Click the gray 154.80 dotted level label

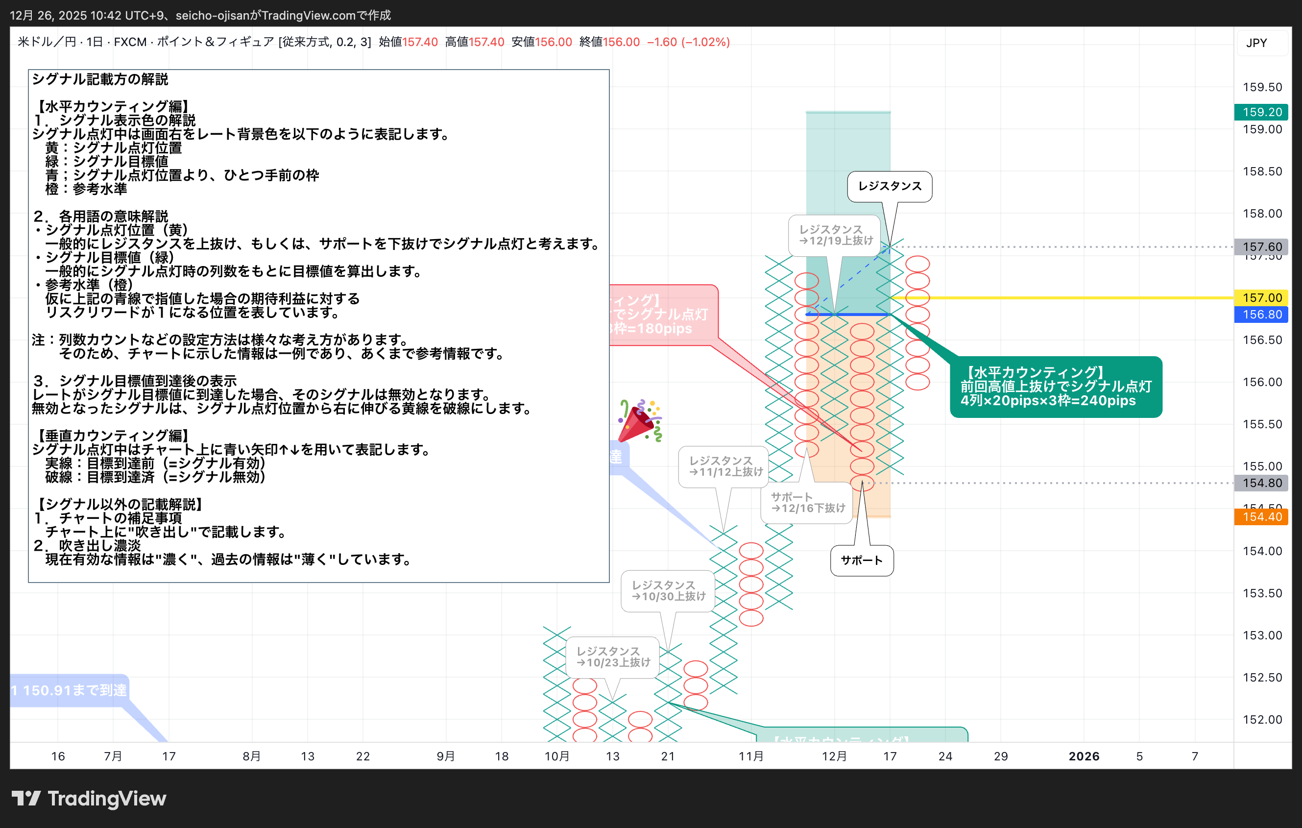tap(1261, 483)
